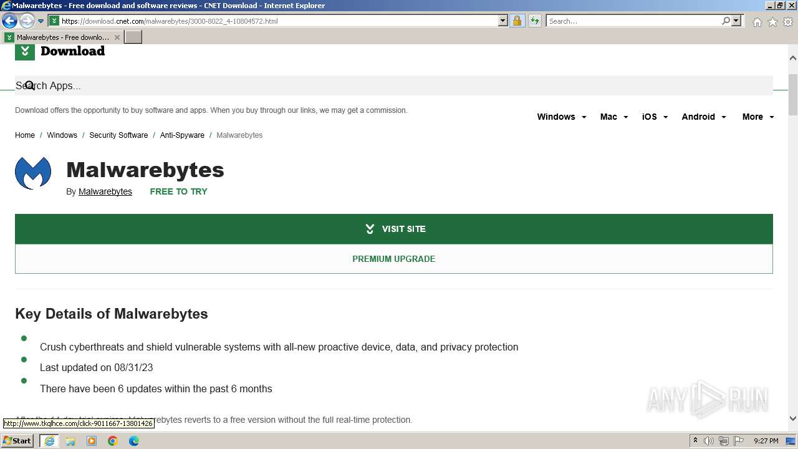
Task: Expand the Android menu caret
Action: pos(723,117)
